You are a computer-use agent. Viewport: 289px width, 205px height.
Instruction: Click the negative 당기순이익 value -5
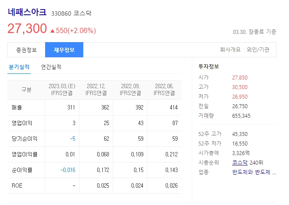tap(72, 139)
